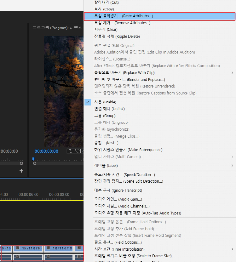
Task: Click fx badge on first audio clip
Action: (x=18, y=257)
